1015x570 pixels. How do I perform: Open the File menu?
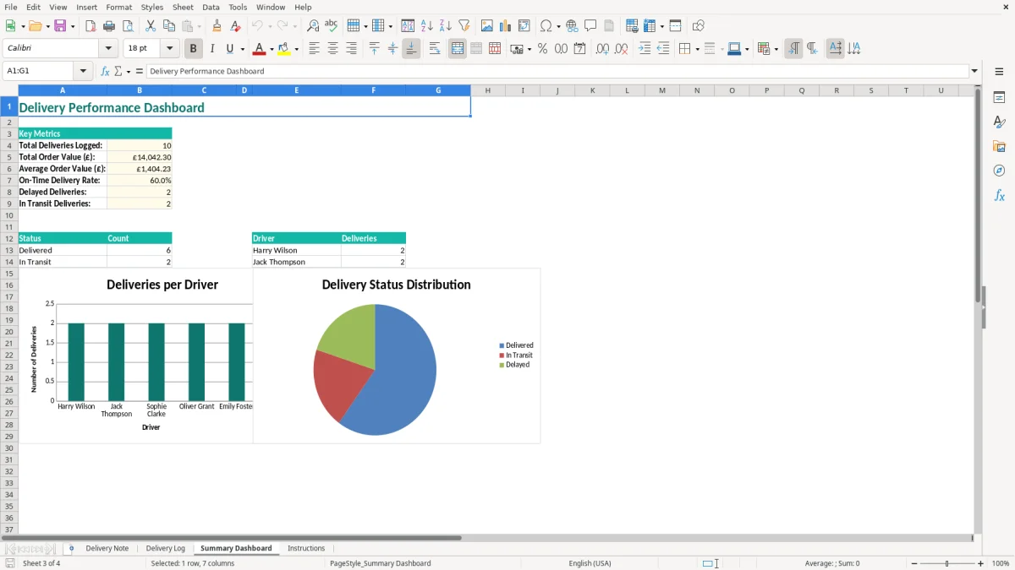(11, 7)
